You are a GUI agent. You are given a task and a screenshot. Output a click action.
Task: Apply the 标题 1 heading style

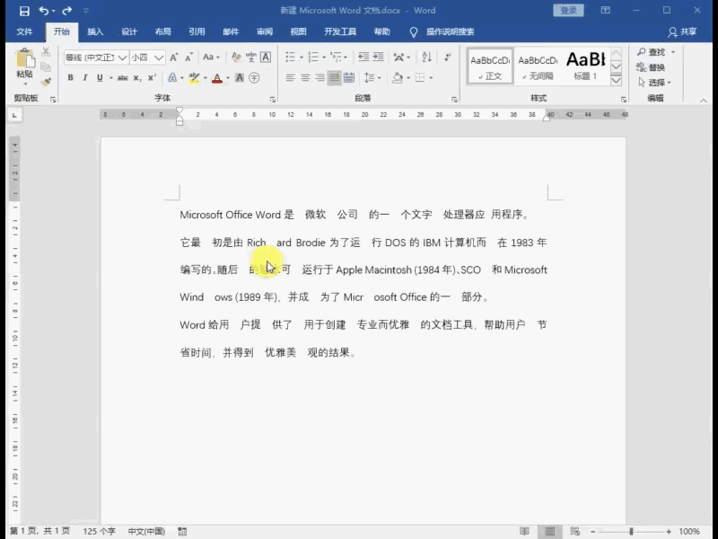click(x=586, y=66)
